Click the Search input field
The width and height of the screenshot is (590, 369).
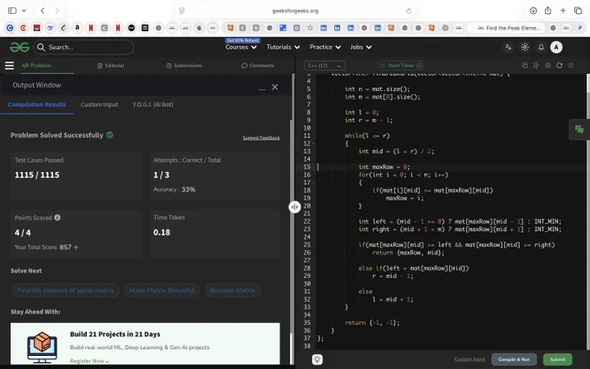coord(83,47)
